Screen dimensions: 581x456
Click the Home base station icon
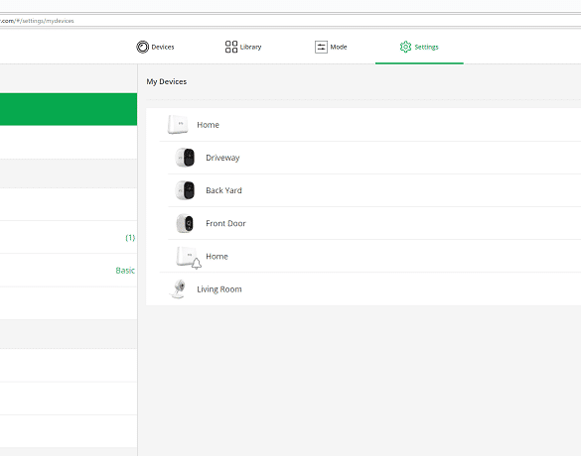[x=178, y=124]
